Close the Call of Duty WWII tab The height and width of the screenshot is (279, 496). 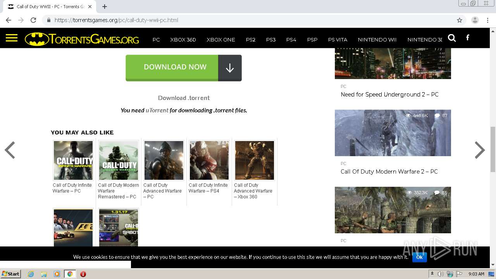(x=90, y=7)
